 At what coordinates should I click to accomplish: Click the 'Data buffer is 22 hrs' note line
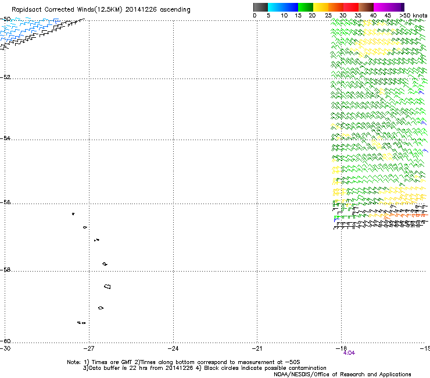click(205, 368)
